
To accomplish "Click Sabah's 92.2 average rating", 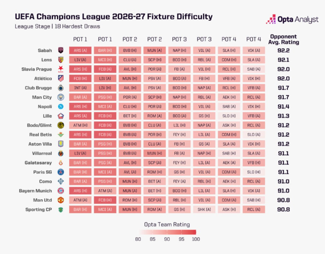I will click(284, 50).
